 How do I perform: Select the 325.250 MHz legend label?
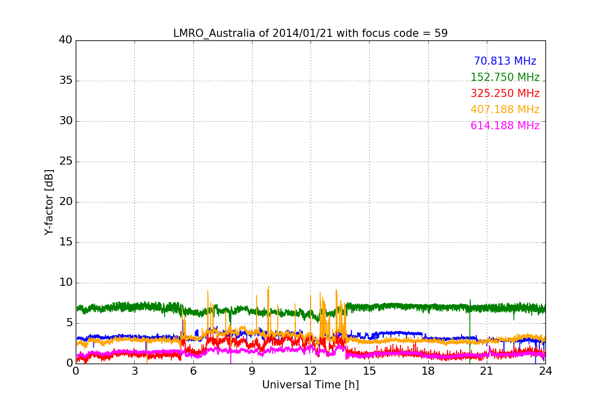coord(505,93)
